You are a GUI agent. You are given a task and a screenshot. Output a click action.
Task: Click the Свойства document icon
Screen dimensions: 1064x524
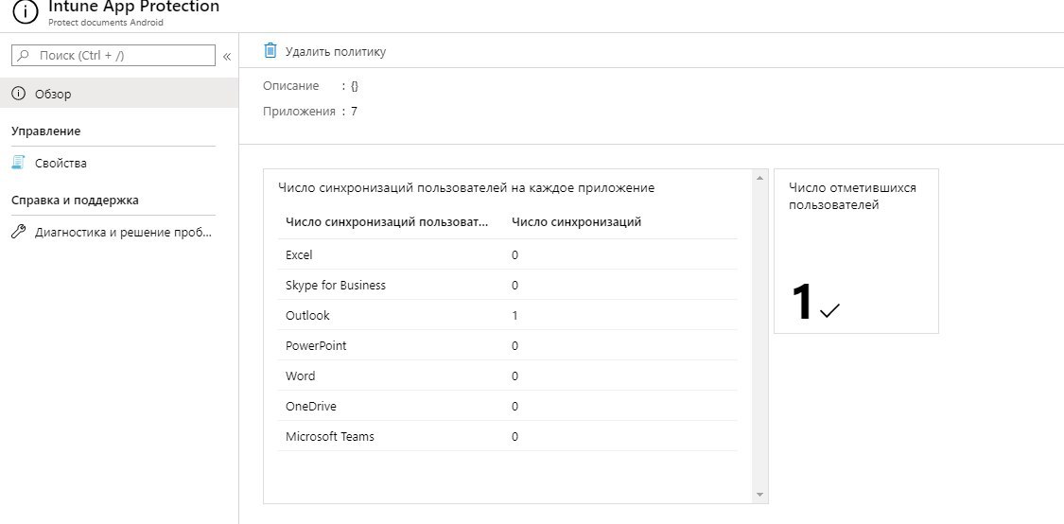tap(18, 163)
